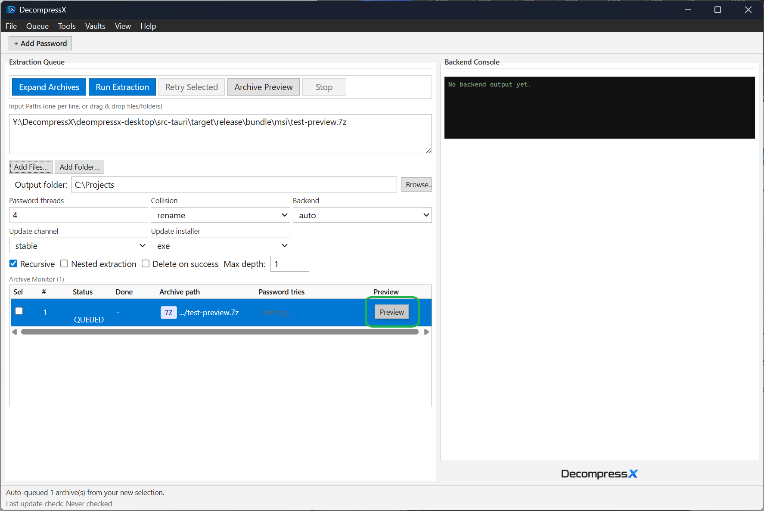Open the Backend dropdown set to auto
Image resolution: width=764 pixels, height=511 pixels.
[x=362, y=215]
